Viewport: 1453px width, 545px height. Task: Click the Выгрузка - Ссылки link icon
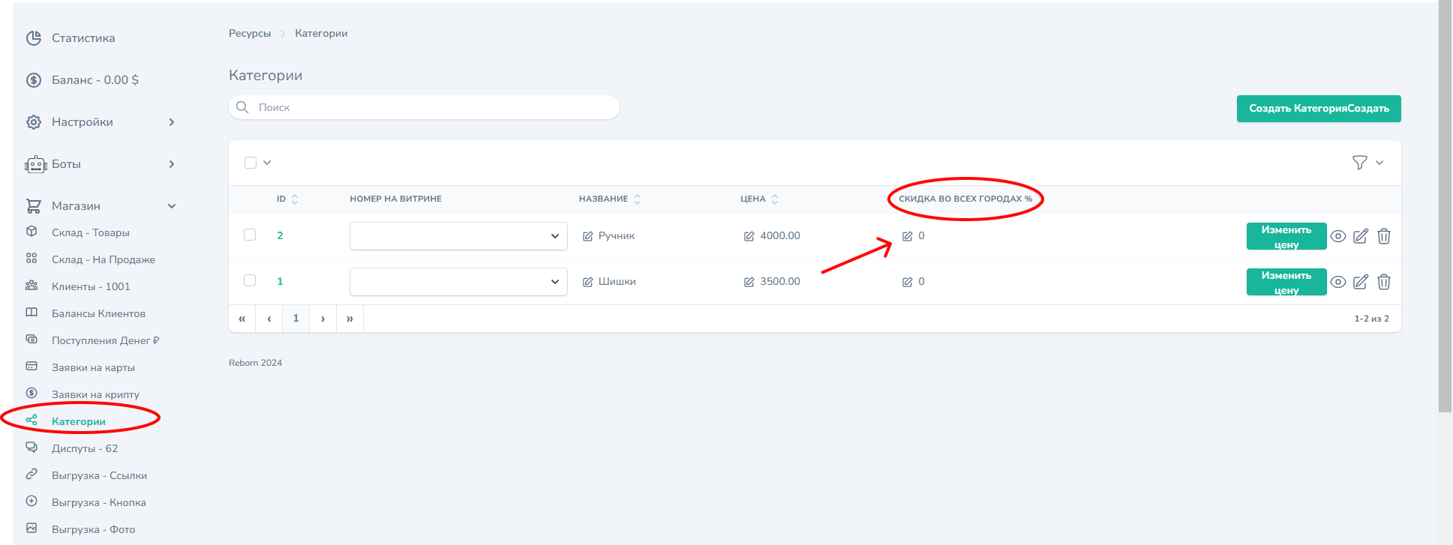(x=32, y=475)
